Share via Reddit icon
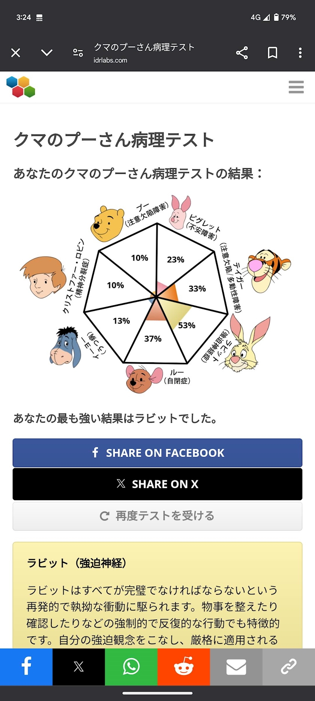Viewport: 315px width, 701px height. point(184,666)
